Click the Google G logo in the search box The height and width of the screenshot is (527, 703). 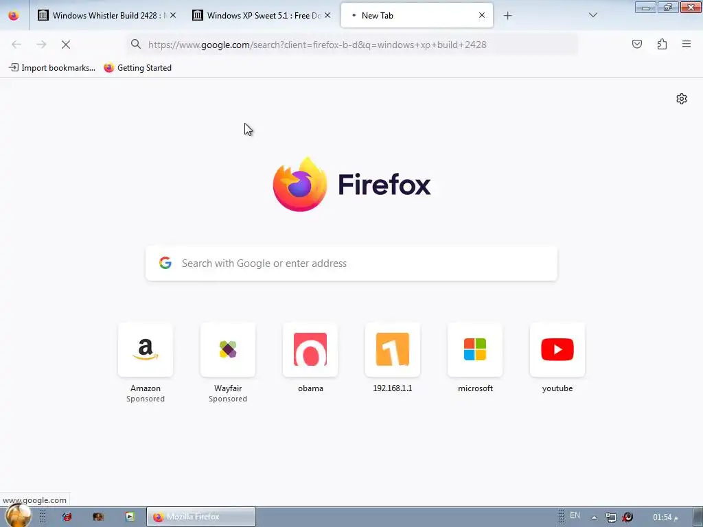[165, 263]
